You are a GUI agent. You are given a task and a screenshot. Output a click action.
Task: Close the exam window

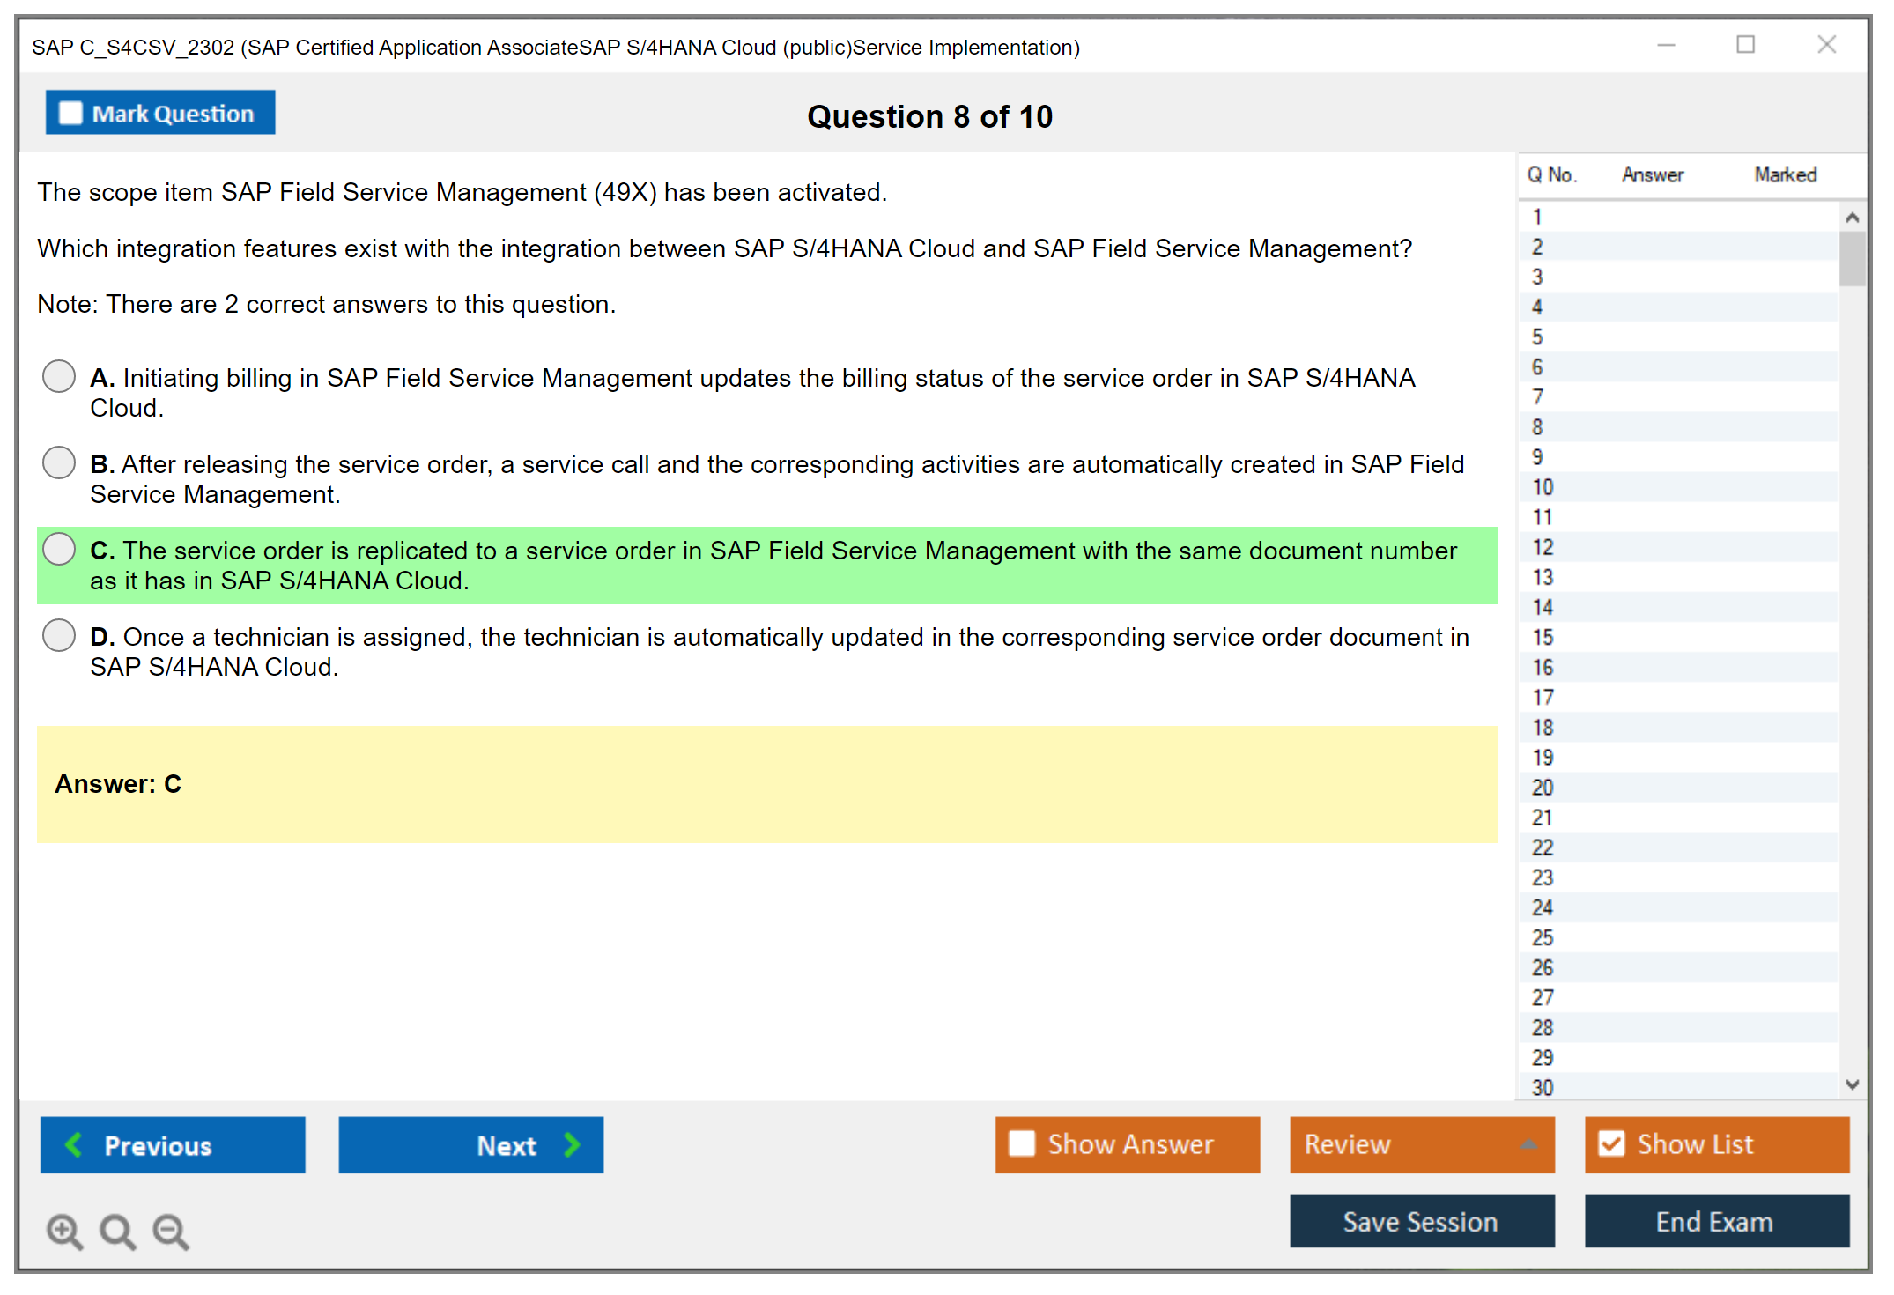click(1826, 45)
